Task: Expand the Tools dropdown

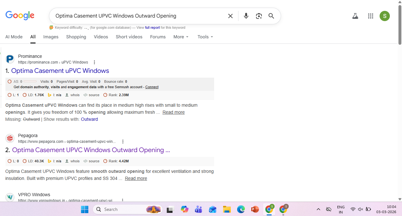Action: [x=205, y=37]
